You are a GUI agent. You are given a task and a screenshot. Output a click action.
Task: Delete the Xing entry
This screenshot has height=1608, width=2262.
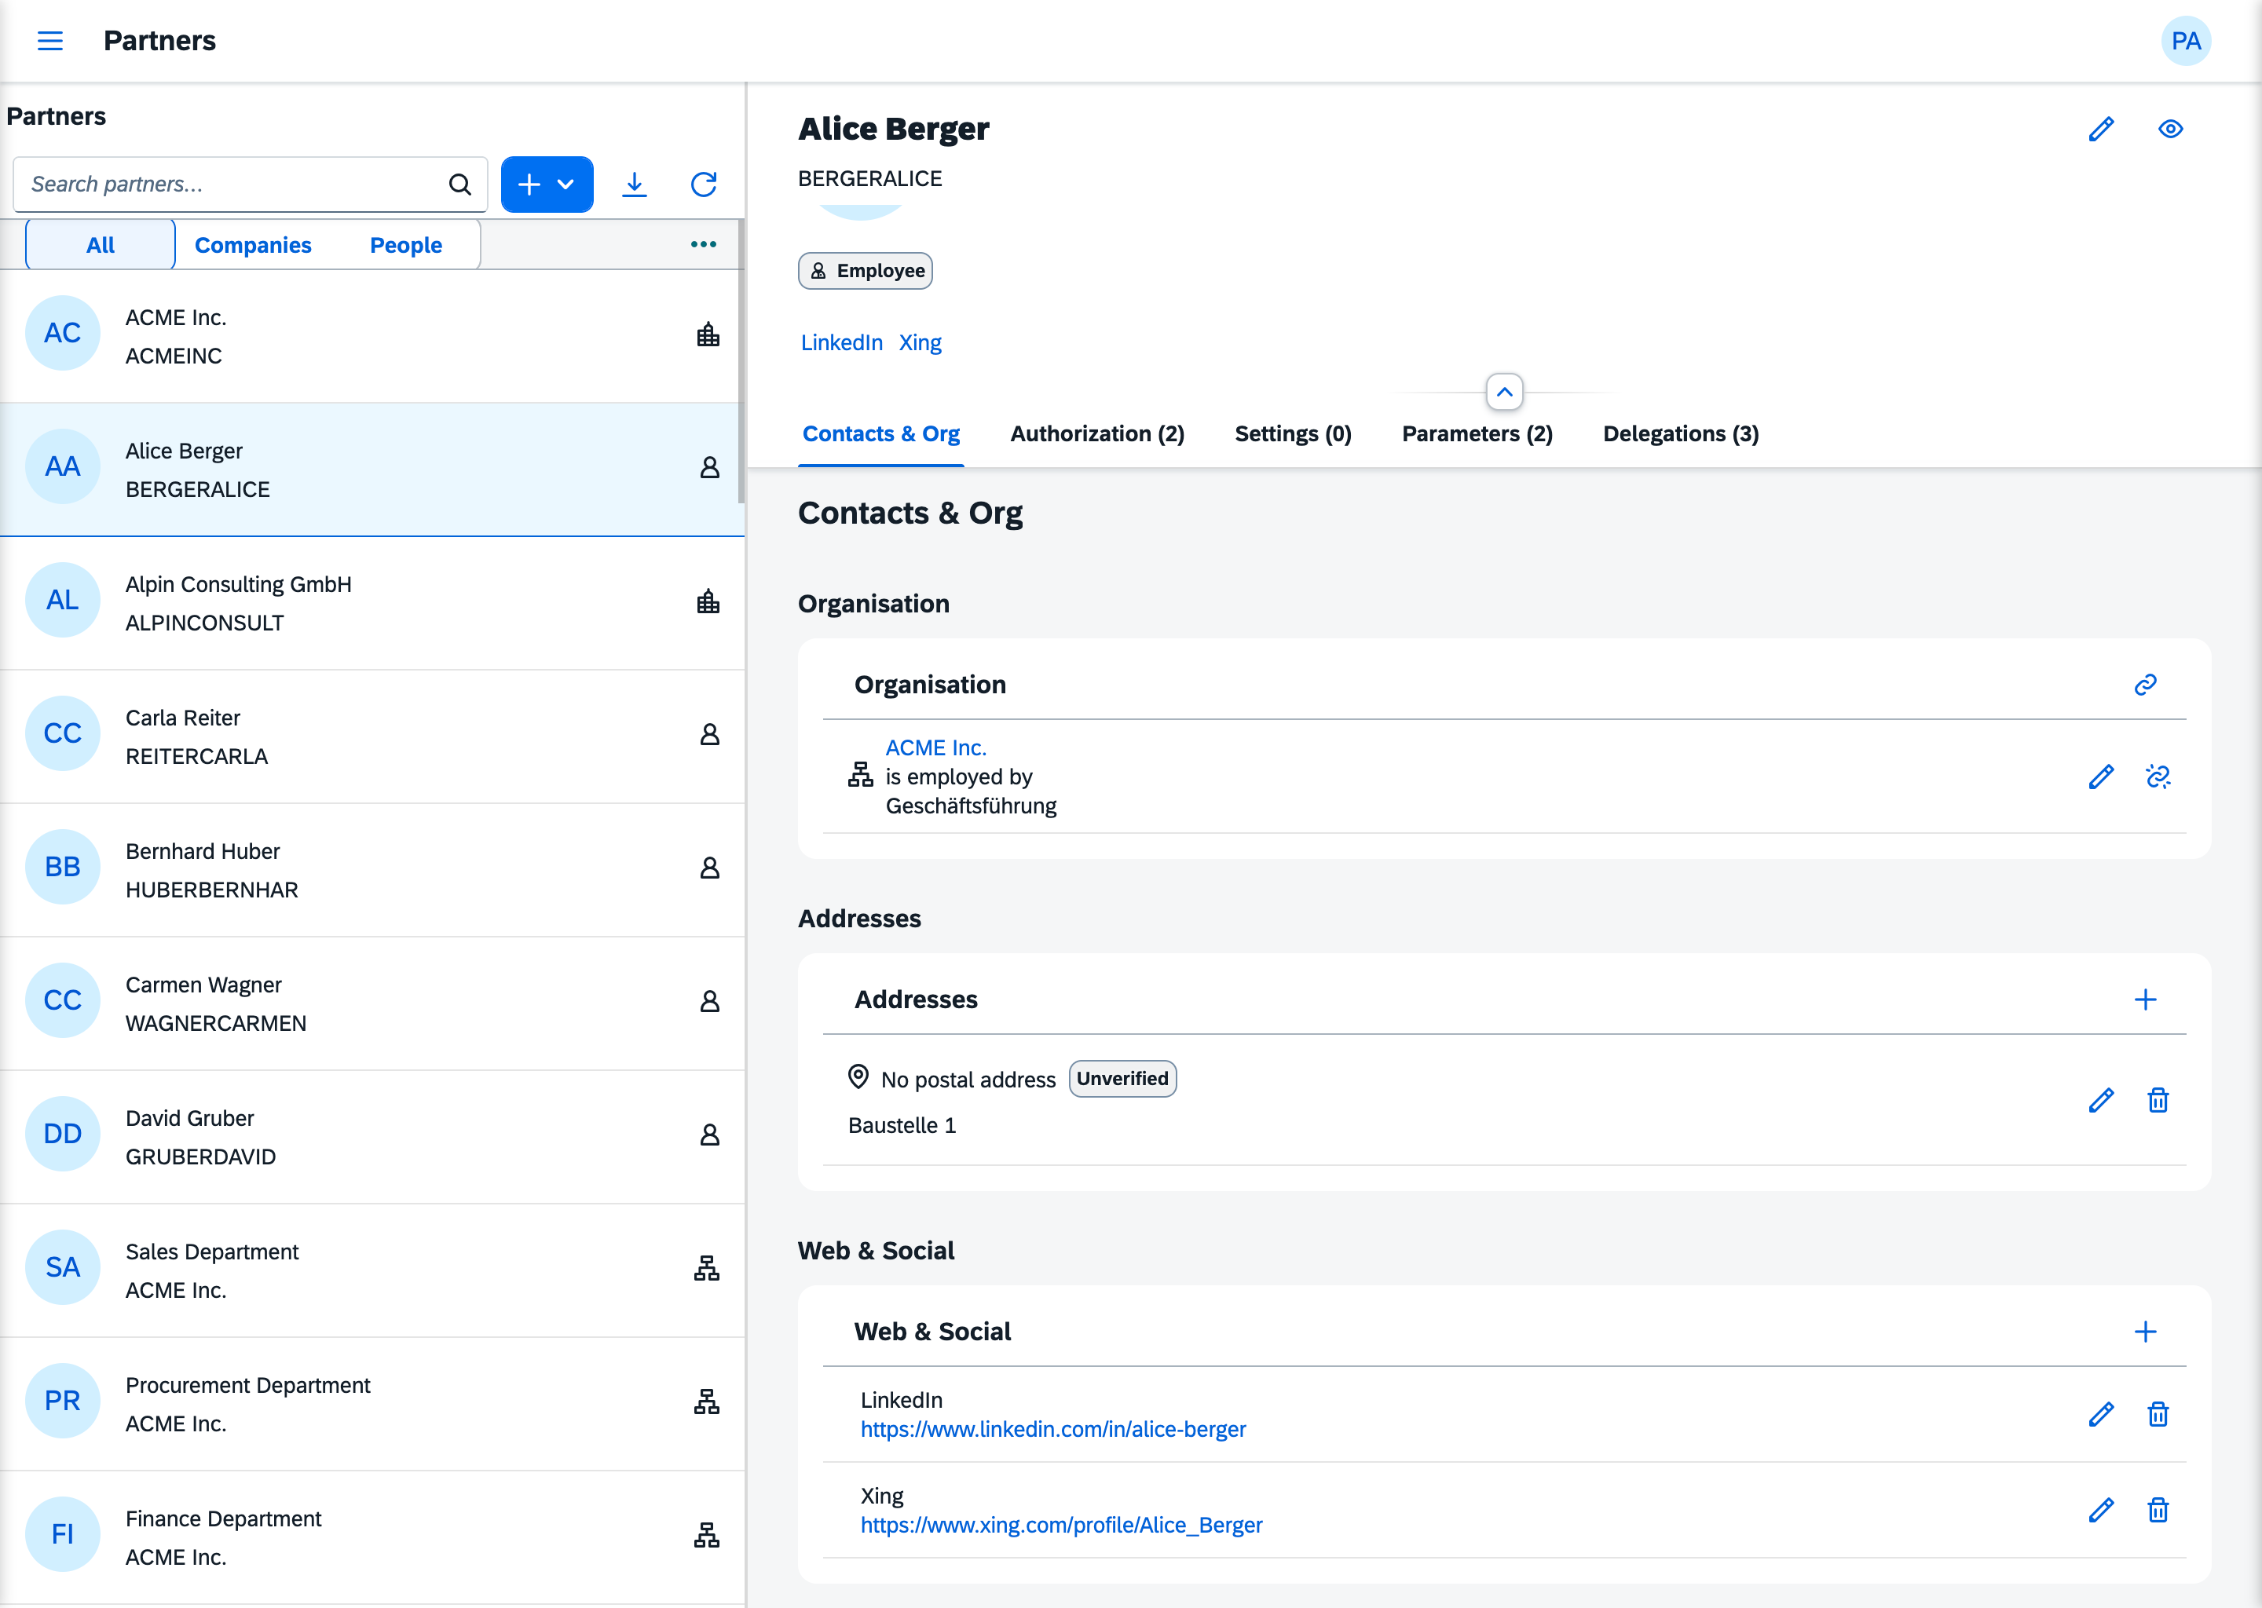(2158, 1510)
